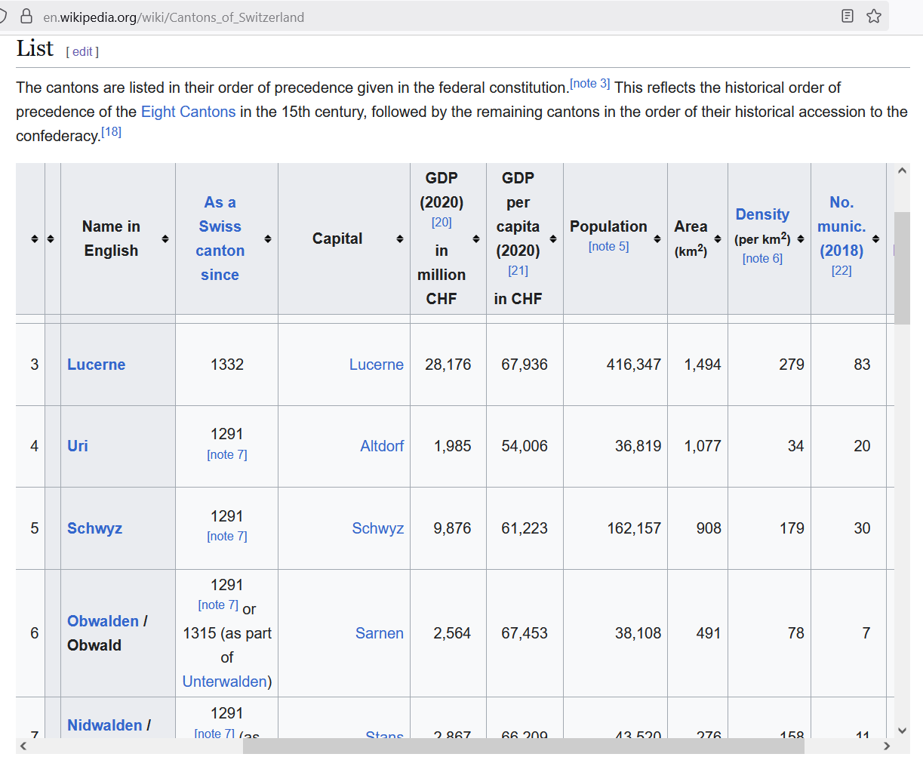Click the Unterwalden link
Screen dimensions: 923x760
(224, 682)
